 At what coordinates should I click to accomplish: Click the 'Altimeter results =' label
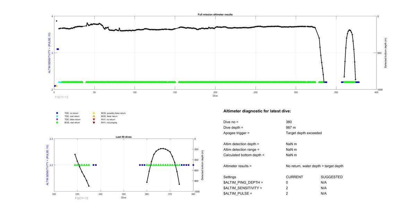click(237, 166)
